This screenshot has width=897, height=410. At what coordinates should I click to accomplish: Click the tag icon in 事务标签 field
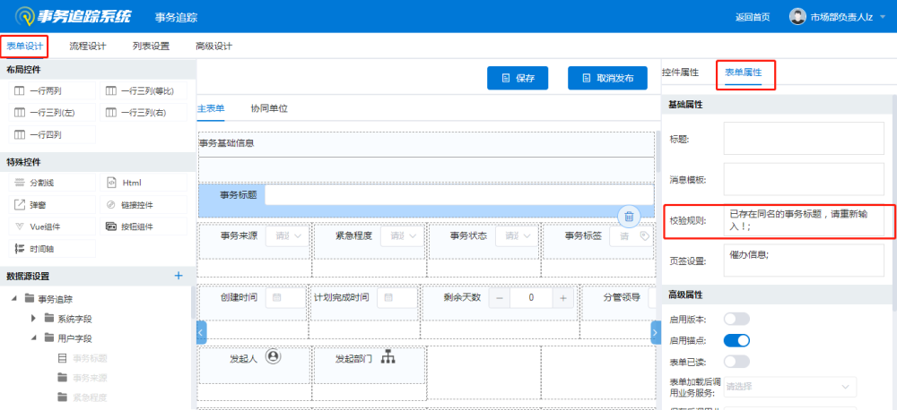[644, 236]
